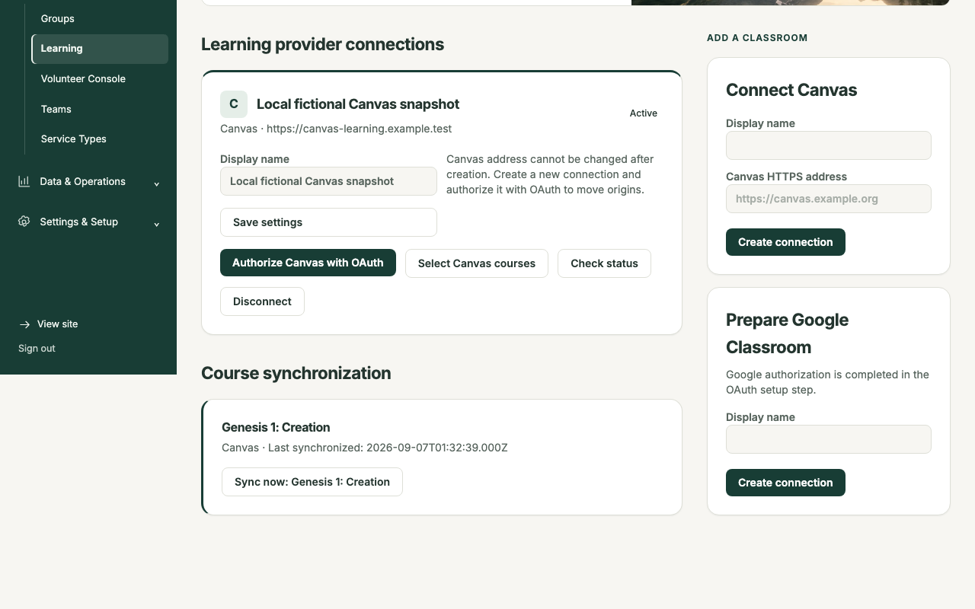Click the Data & Operations chart icon

tap(24, 181)
